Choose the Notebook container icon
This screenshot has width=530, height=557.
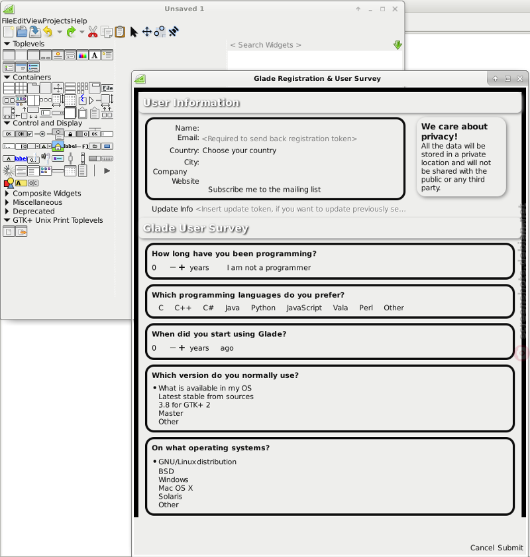[33, 88]
